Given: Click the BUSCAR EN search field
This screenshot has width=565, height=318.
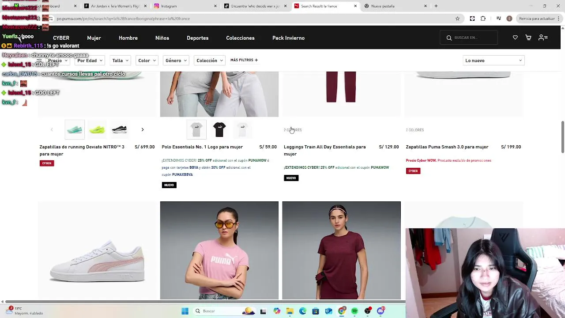Looking at the screenshot, I should [x=469, y=38].
